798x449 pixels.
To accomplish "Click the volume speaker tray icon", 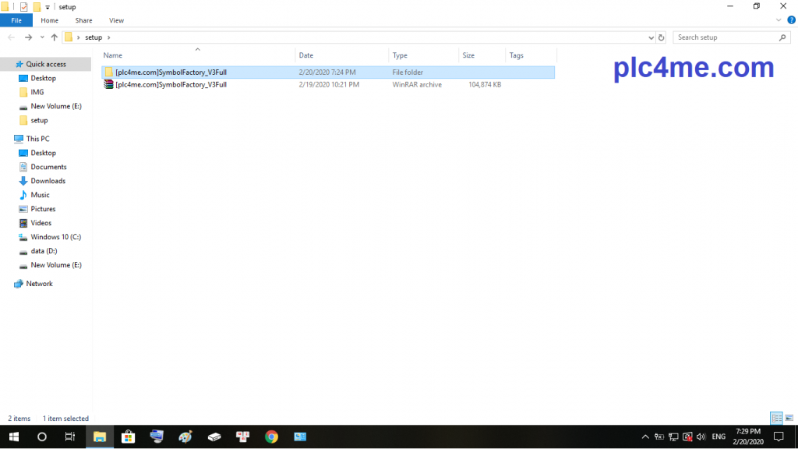I will (701, 437).
